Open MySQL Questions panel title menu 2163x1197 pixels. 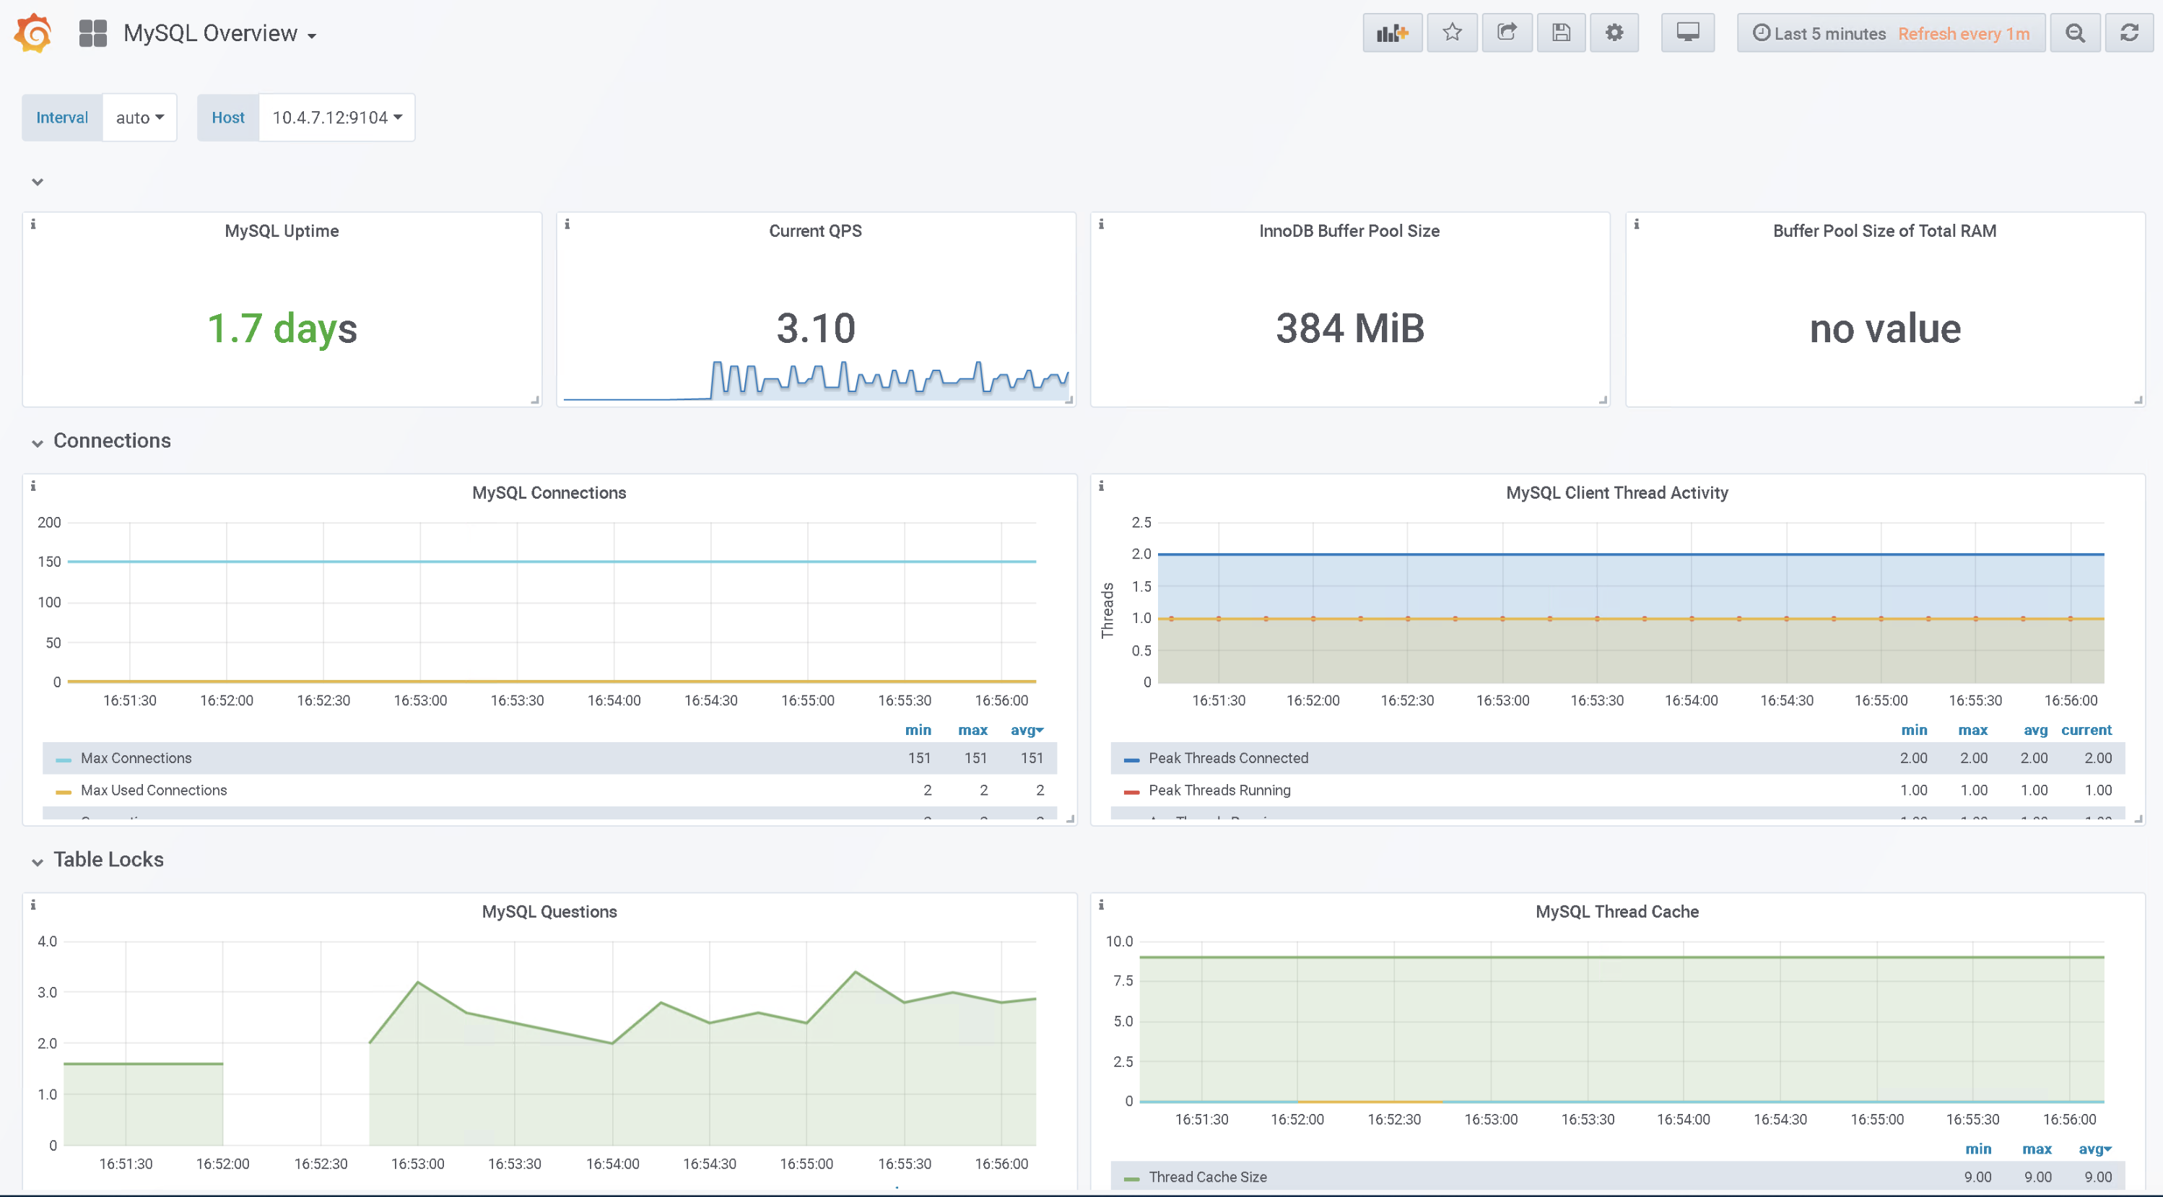[549, 912]
